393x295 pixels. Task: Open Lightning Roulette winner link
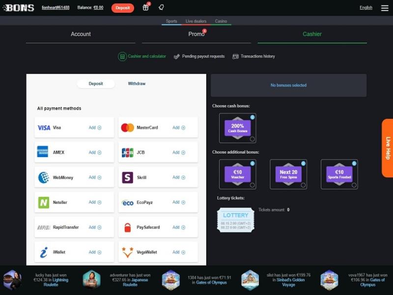click(56, 282)
